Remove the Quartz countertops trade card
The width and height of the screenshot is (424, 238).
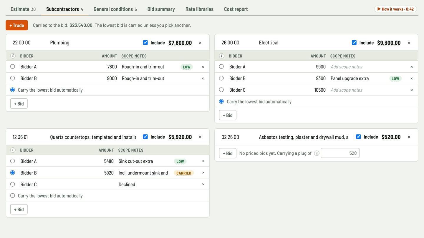(x=200, y=137)
